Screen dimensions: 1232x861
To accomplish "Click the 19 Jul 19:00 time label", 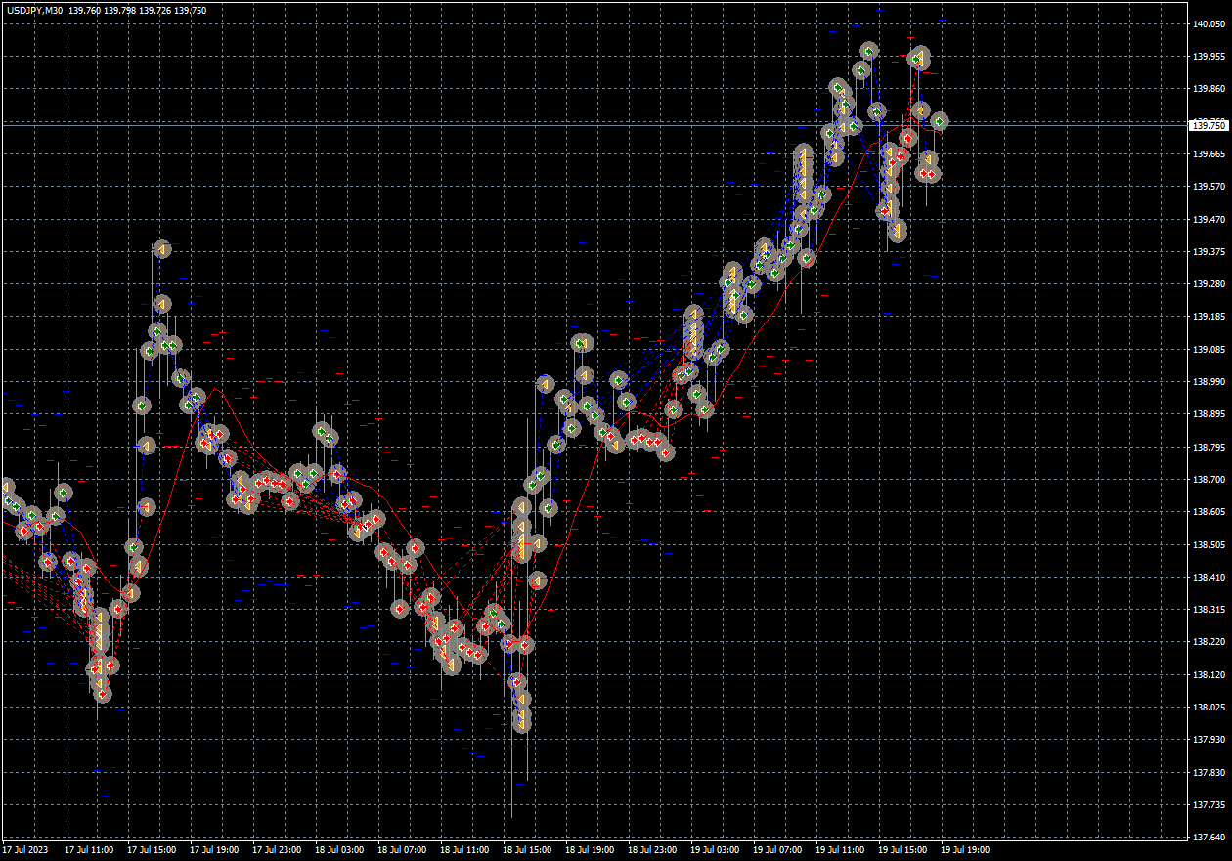I will pyautogui.click(x=965, y=850).
